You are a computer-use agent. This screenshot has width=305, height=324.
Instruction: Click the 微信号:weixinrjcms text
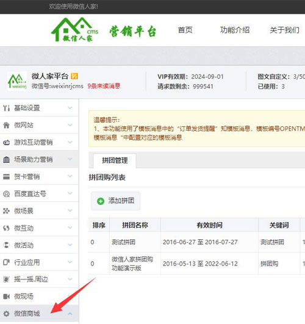point(57,86)
